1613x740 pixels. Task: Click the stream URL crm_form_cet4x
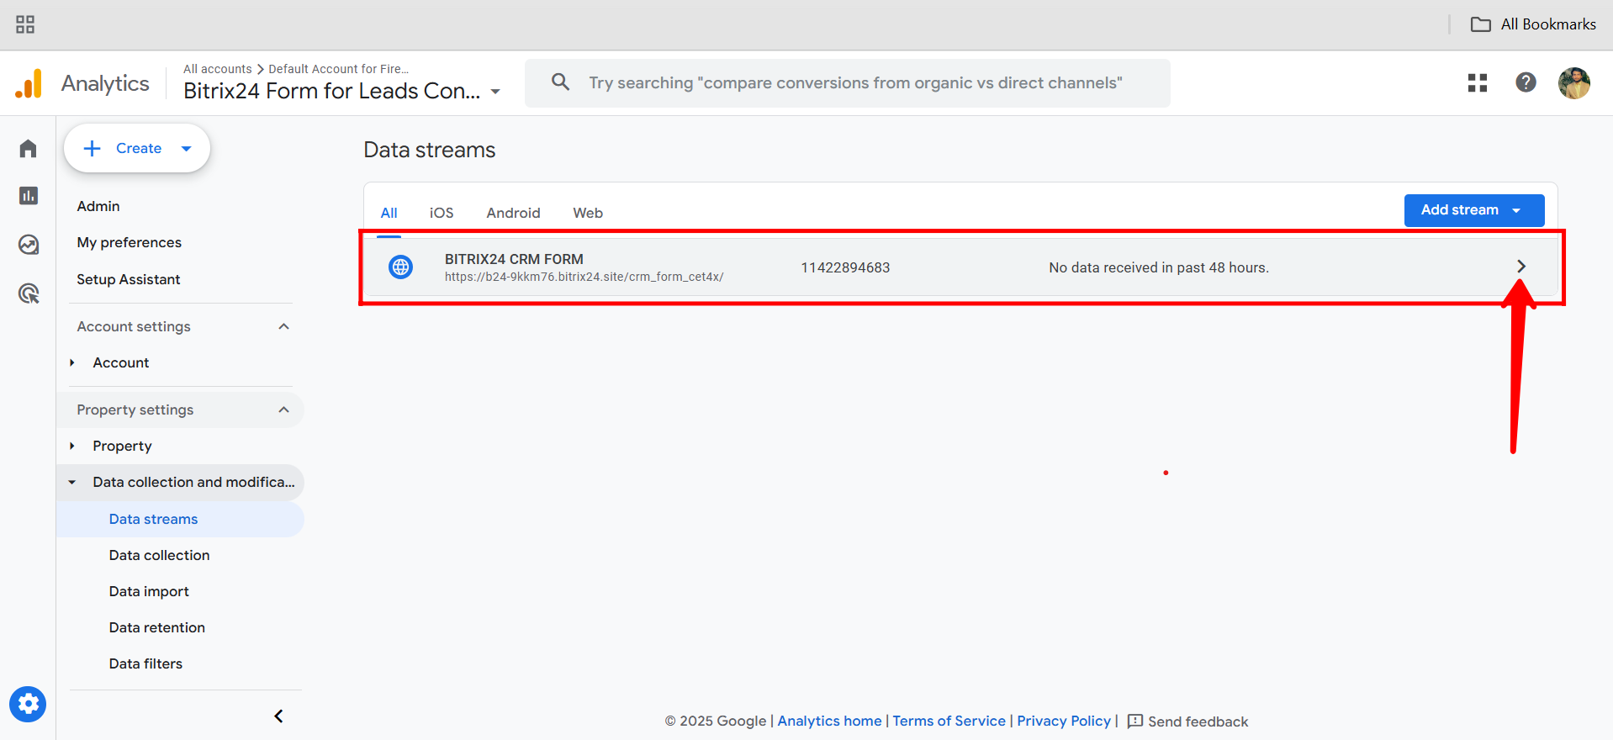(584, 277)
